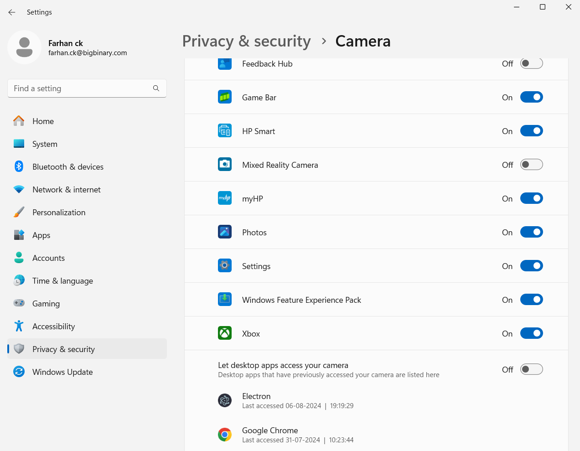Click Privacy & security breadcrumb link
The image size is (580, 451).
click(246, 41)
